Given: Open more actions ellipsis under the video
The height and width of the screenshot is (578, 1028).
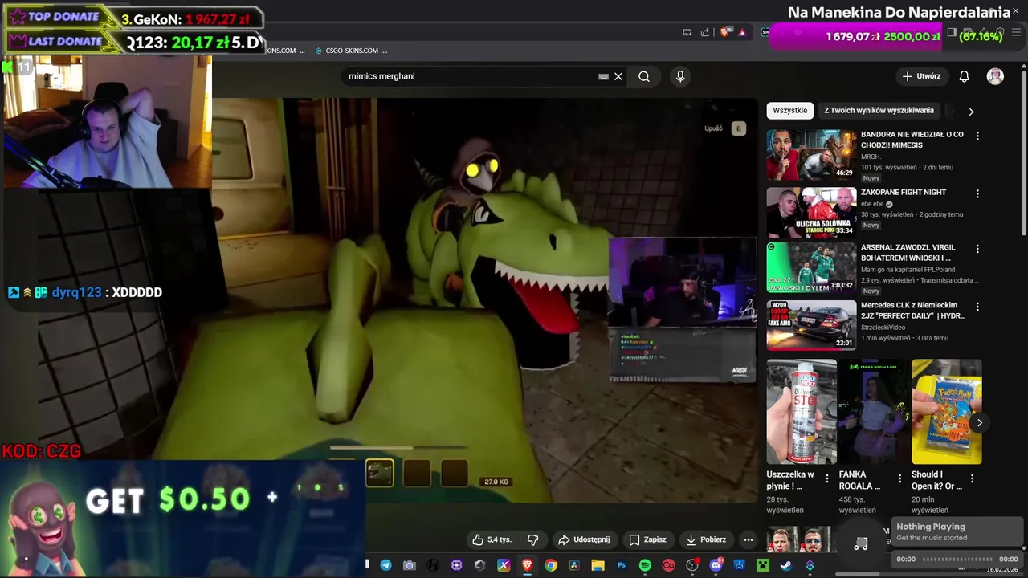Looking at the screenshot, I should pyautogui.click(x=749, y=539).
